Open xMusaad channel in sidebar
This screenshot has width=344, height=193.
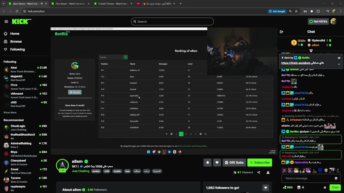(x=25, y=95)
